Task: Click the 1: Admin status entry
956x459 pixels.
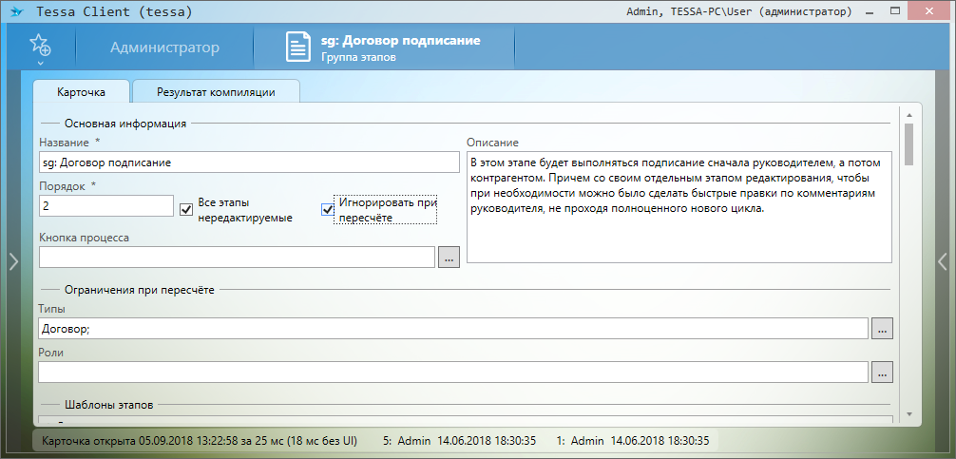Action: click(x=633, y=440)
